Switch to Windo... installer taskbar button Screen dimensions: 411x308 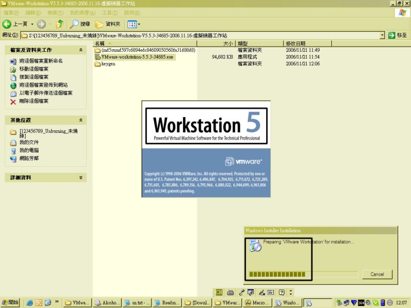click(x=288, y=303)
